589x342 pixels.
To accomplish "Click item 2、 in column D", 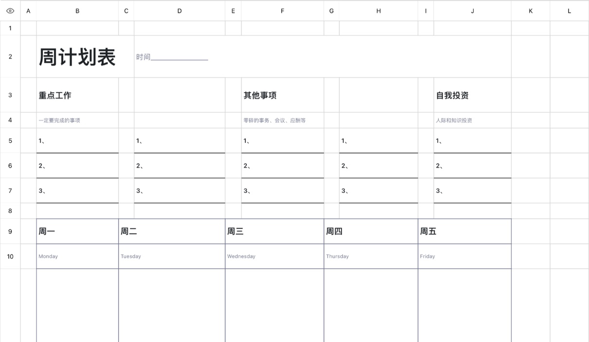I will (180, 166).
